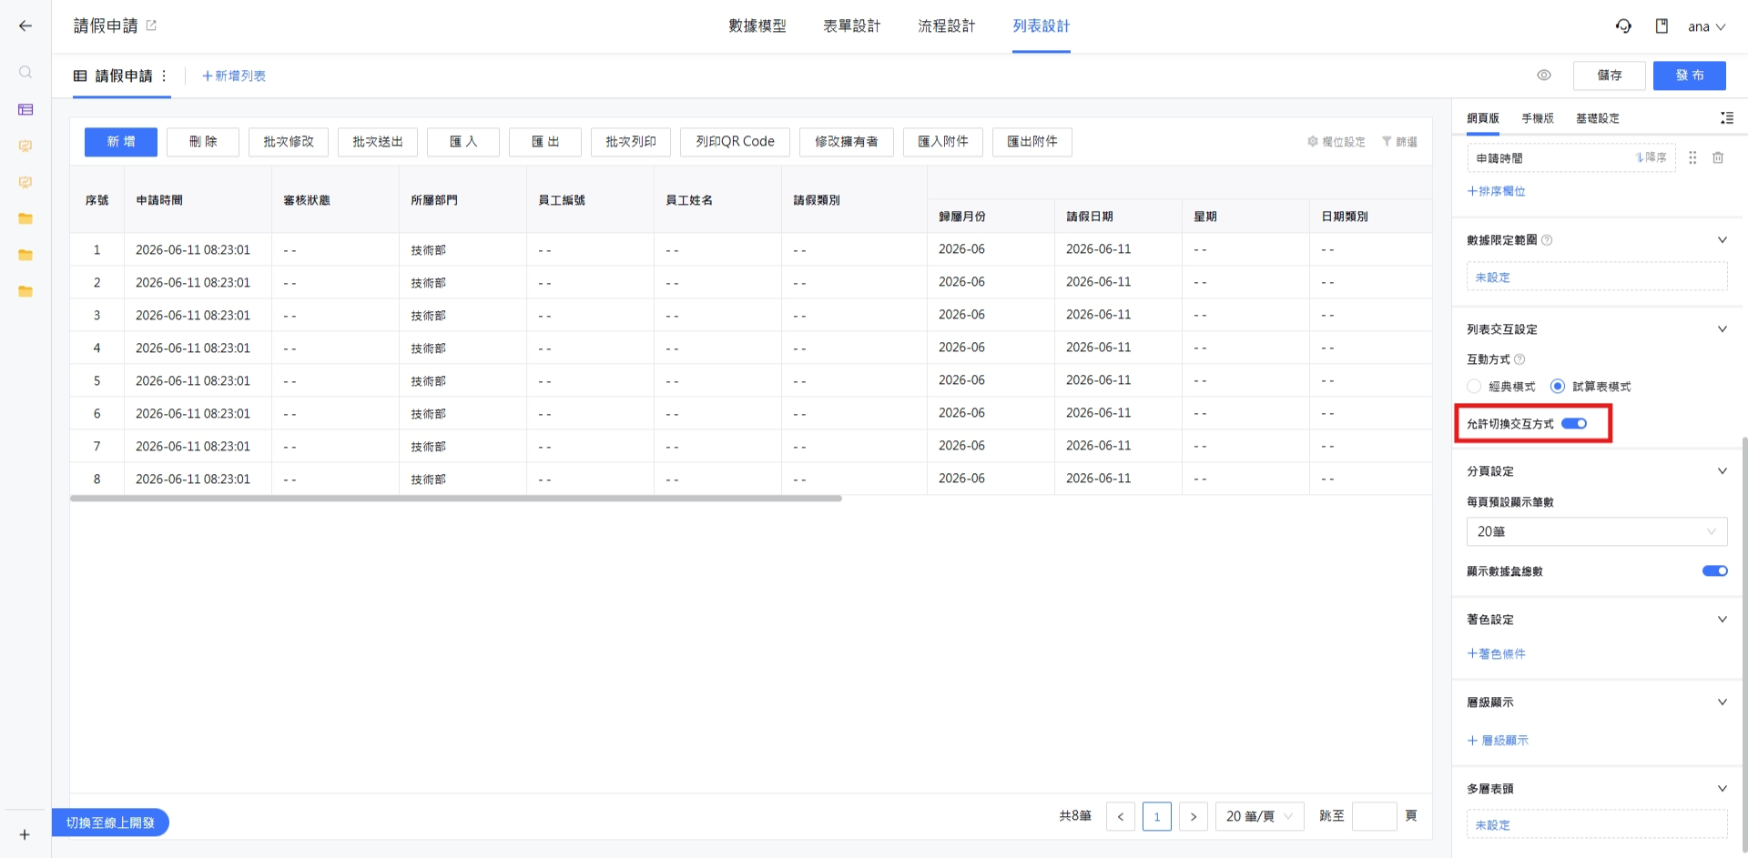The width and height of the screenshot is (1748, 858).
Task: Open the 篩選 filter option
Action: 1399,142
